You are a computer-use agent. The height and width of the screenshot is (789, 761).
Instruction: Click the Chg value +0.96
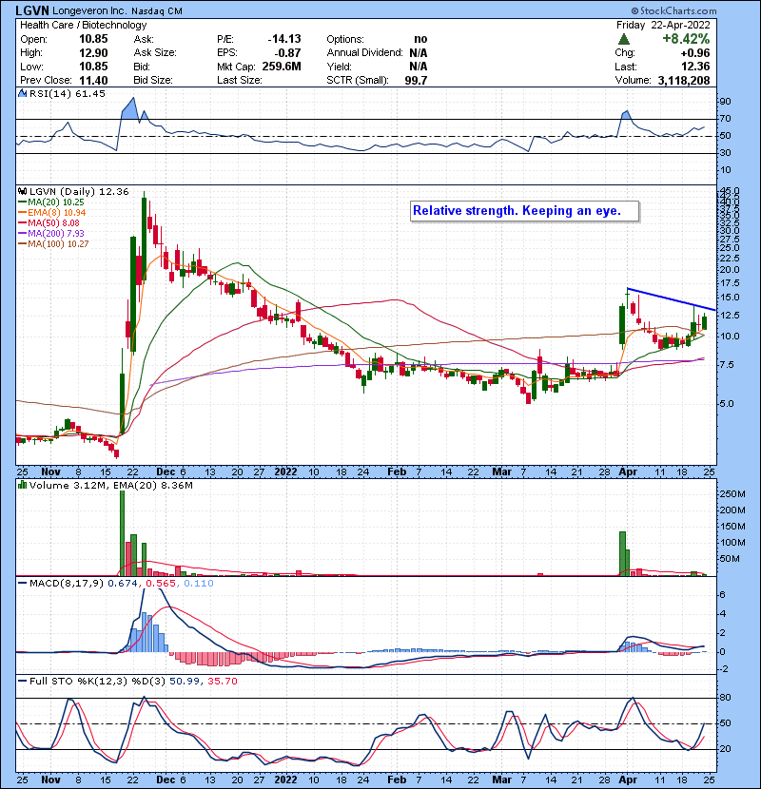(694, 53)
